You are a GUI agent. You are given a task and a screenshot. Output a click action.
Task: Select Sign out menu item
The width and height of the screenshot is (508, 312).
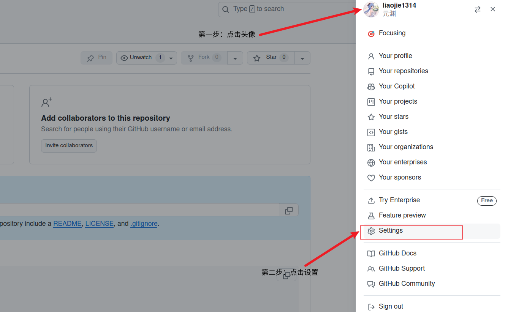[x=432, y=307]
